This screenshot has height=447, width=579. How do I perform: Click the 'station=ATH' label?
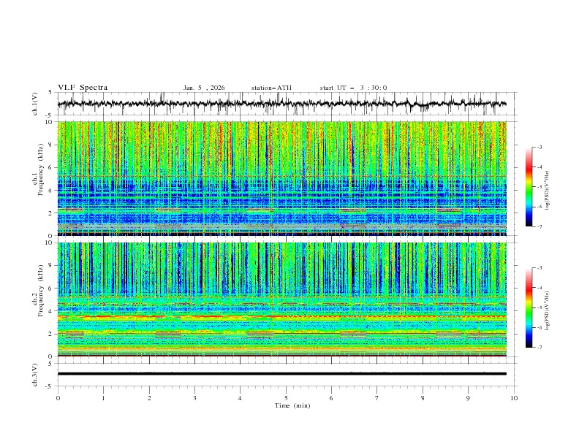pos(271,88)
